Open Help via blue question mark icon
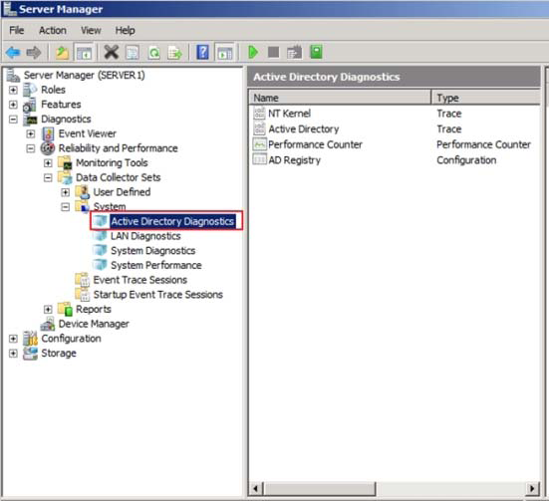 click(x=202, y=53)
